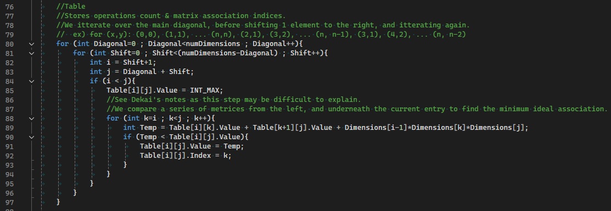Image resolution: width=611 pixels, height=211 pixels.
Task: Click line number 85 in the gutter
Action: click(10, 91)
